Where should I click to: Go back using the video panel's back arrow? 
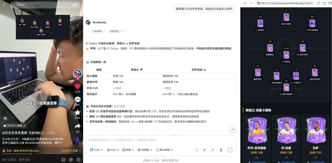tap(4, 5)
